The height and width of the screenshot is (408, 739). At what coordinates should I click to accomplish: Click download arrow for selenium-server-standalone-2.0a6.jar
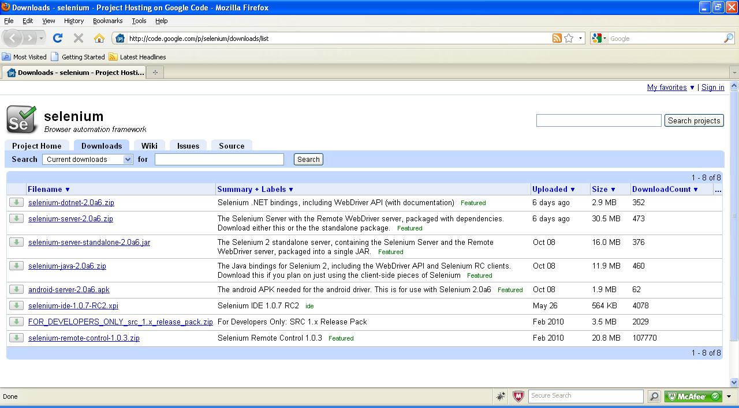click(16, 242)
